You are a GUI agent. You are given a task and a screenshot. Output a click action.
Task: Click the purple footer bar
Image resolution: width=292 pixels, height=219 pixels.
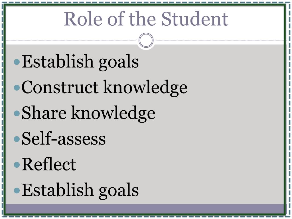point(145,209)
